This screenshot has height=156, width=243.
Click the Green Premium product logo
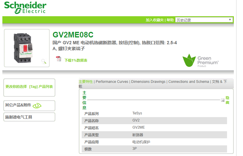point(200,60)
